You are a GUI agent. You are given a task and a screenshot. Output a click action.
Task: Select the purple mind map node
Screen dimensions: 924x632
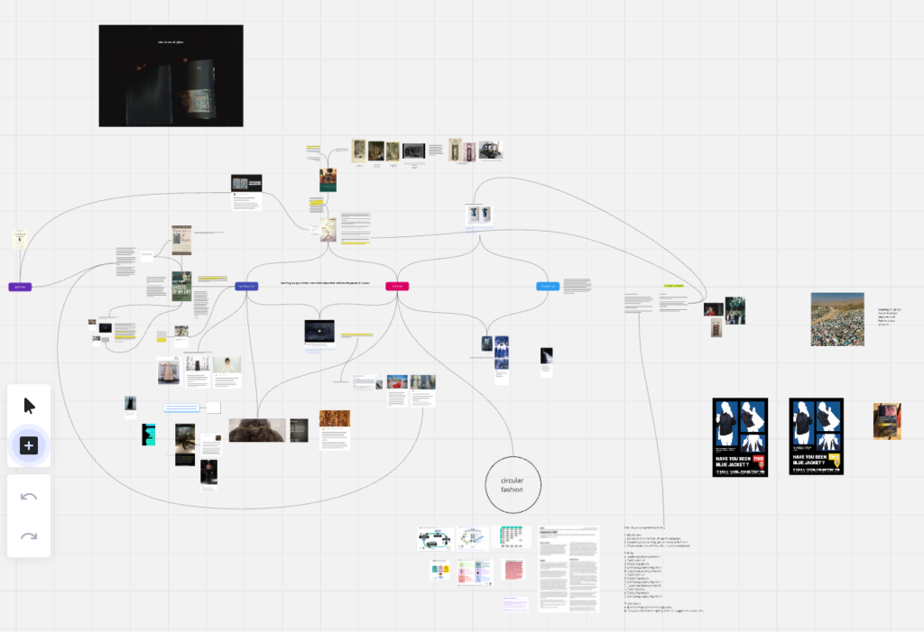click(20, 287)
